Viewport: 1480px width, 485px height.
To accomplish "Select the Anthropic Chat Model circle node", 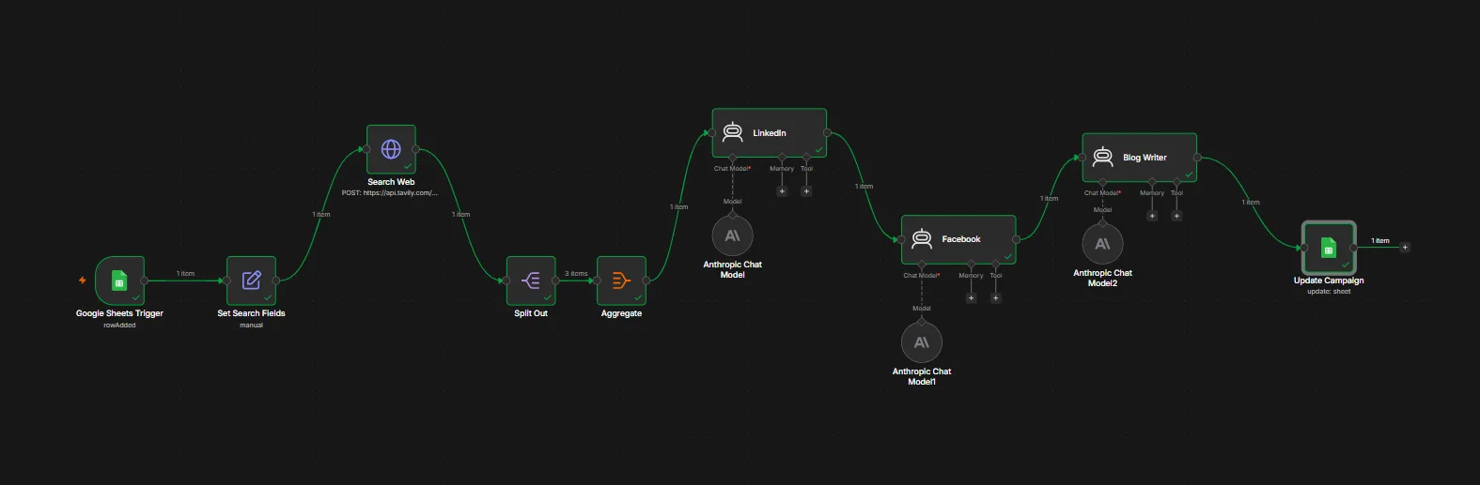I will point(733,235).
